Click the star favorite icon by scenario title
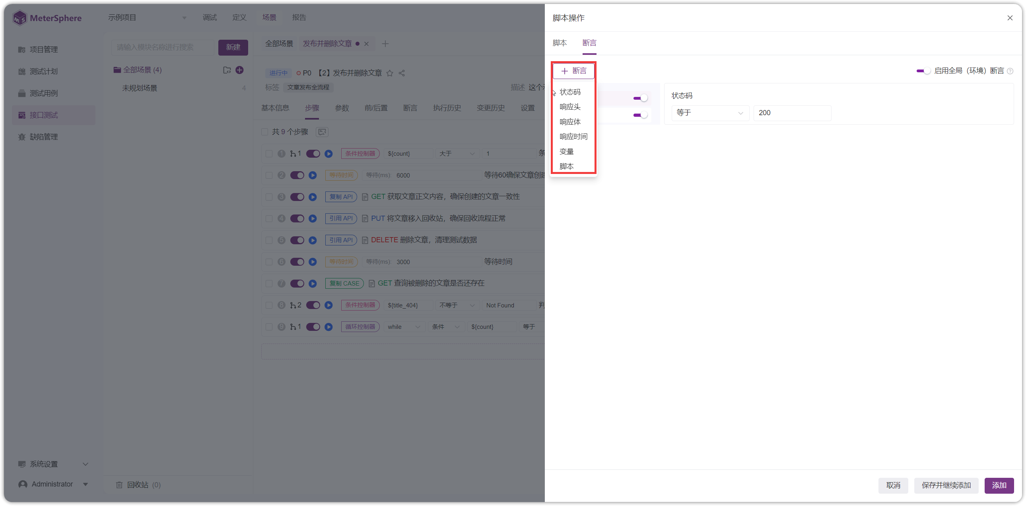This screenshot has width=1026, height=506. tap(390, 73)
